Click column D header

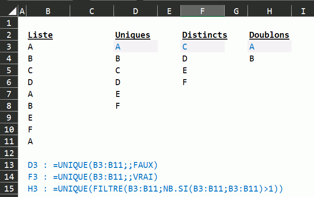tap(135, 11)
